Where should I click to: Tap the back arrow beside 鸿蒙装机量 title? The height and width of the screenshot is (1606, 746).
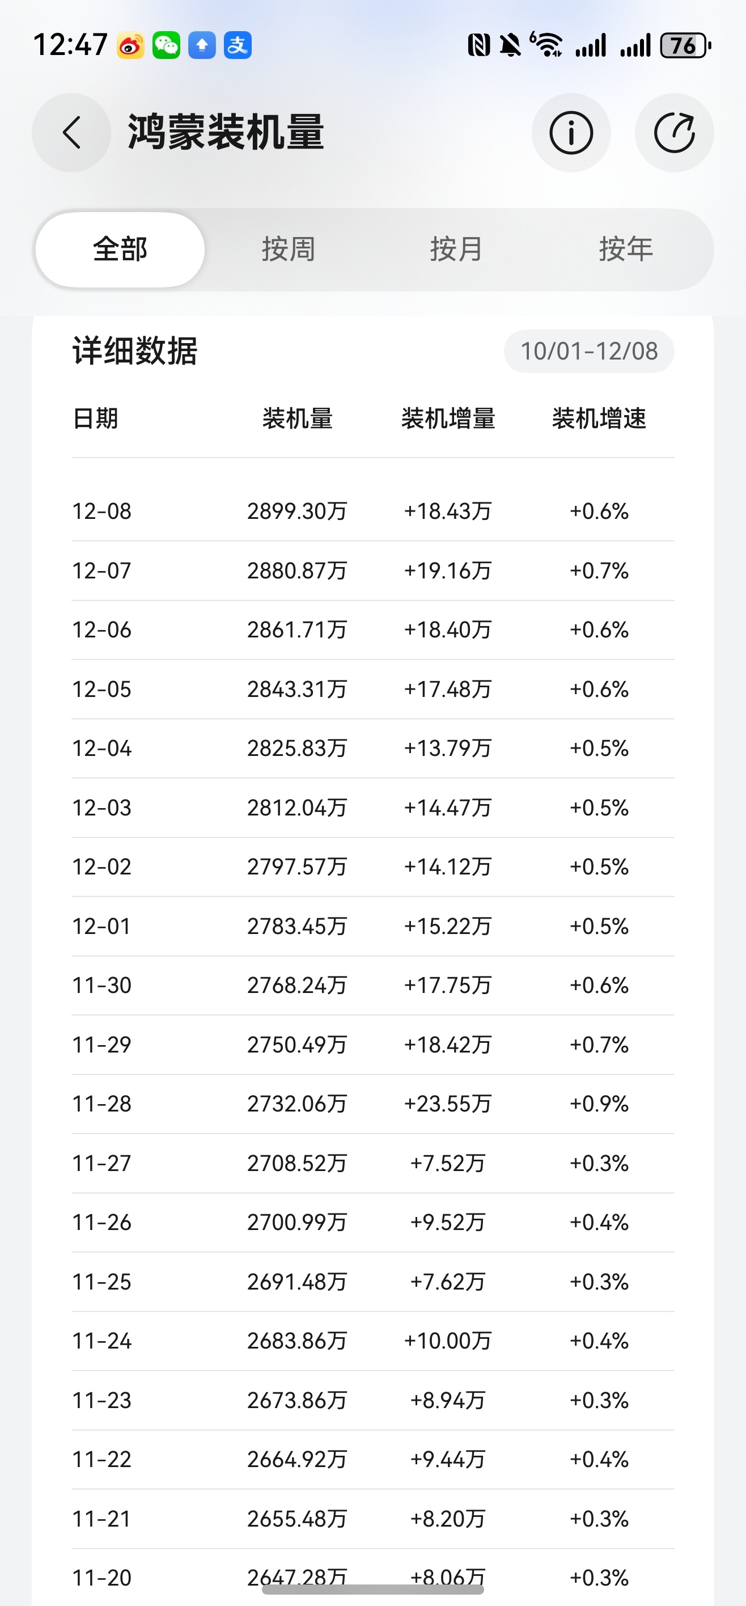tap(70, 133)
